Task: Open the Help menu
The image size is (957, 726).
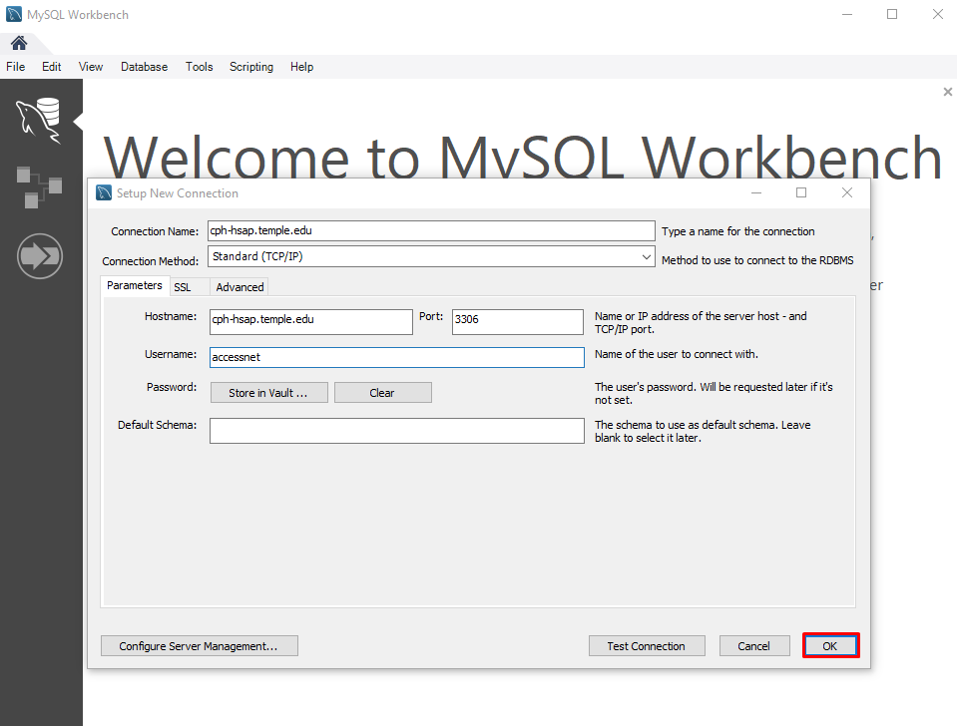Action: (x=301, y=67)
